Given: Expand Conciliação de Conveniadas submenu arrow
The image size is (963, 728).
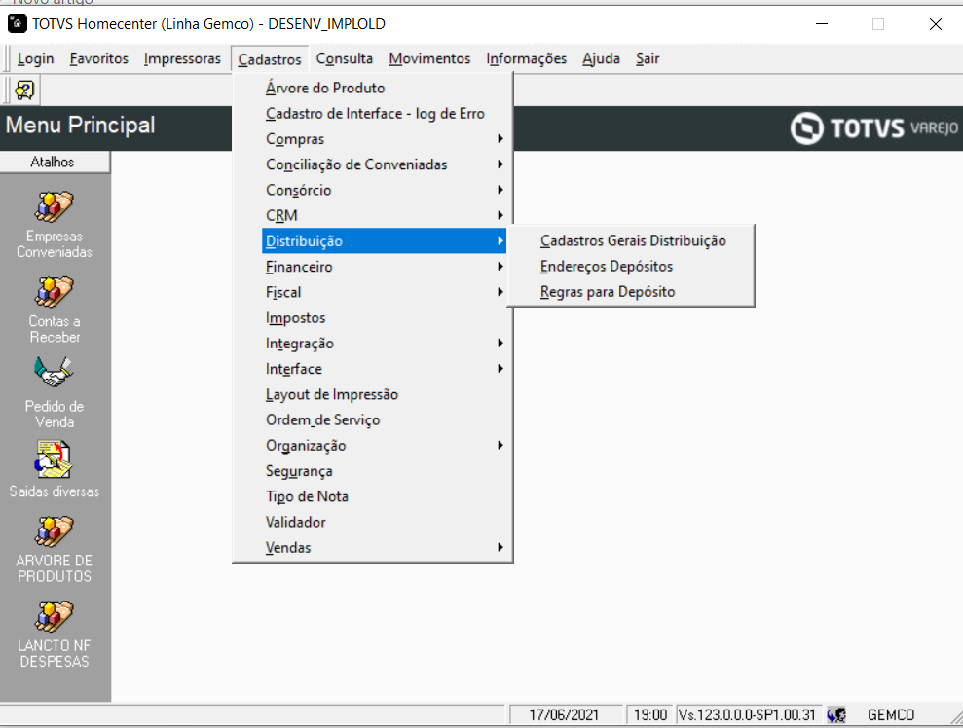Looking at the screenshot, I should (x=500, y=164).
